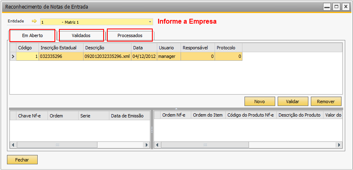Click the Chave Nf-e column header
This screenshot has width=353, height=170.
pyautogui.click(x=32, y=115)
